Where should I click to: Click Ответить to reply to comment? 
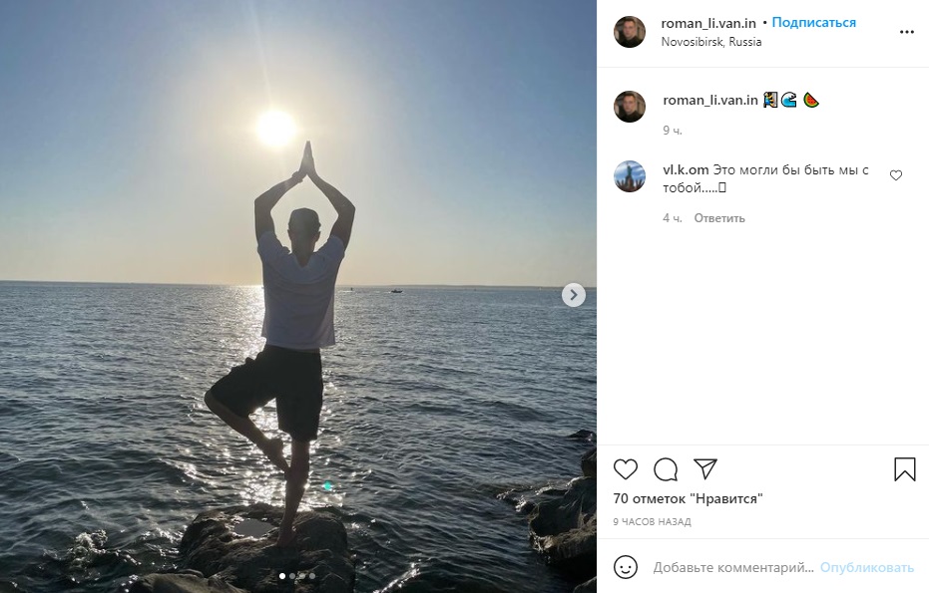pos(719,218)
